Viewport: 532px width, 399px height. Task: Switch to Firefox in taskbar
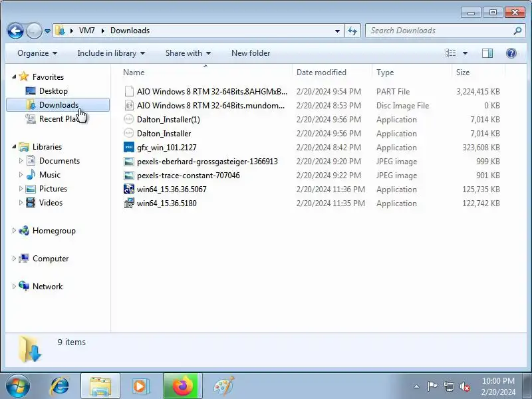pos(182,386)
